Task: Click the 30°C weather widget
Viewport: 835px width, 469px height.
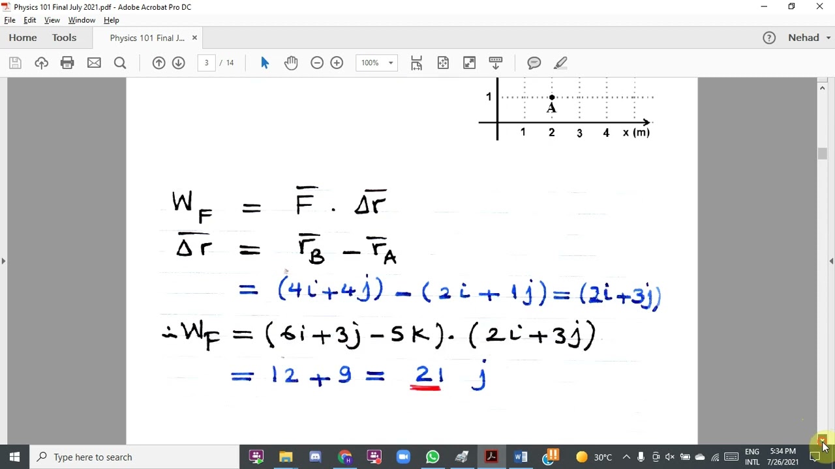Action: pos(594,457)
